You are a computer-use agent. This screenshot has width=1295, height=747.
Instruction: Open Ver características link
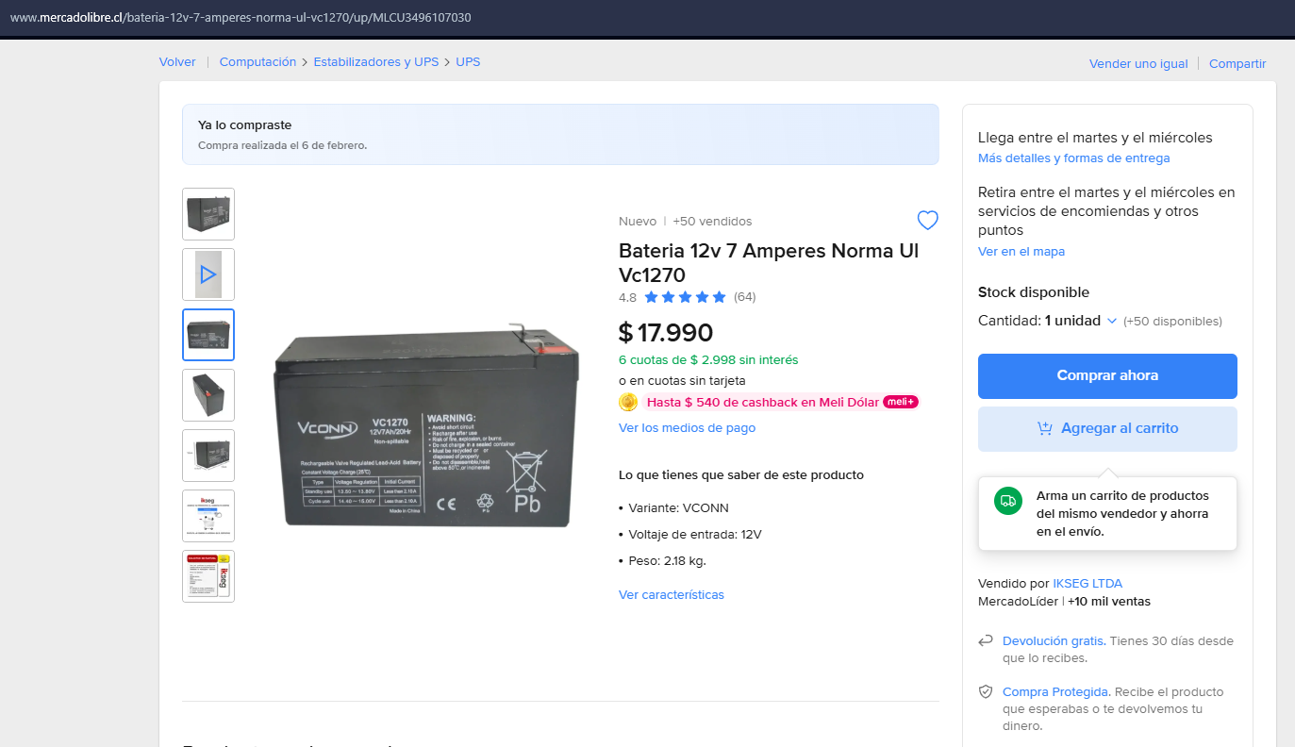coord(672,595)
